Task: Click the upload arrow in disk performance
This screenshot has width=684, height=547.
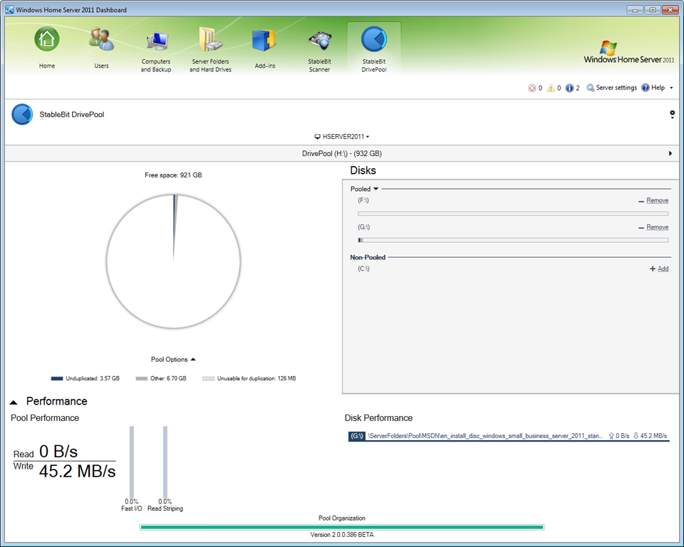Action: 611,436
